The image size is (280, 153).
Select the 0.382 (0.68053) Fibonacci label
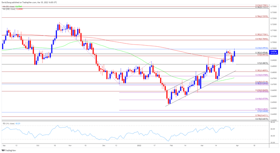261,70
